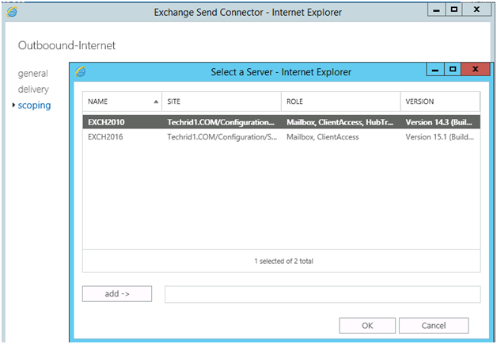497x344 pixels.
Task: Close the Exchange Send Connector window
Action: [476, 10]
